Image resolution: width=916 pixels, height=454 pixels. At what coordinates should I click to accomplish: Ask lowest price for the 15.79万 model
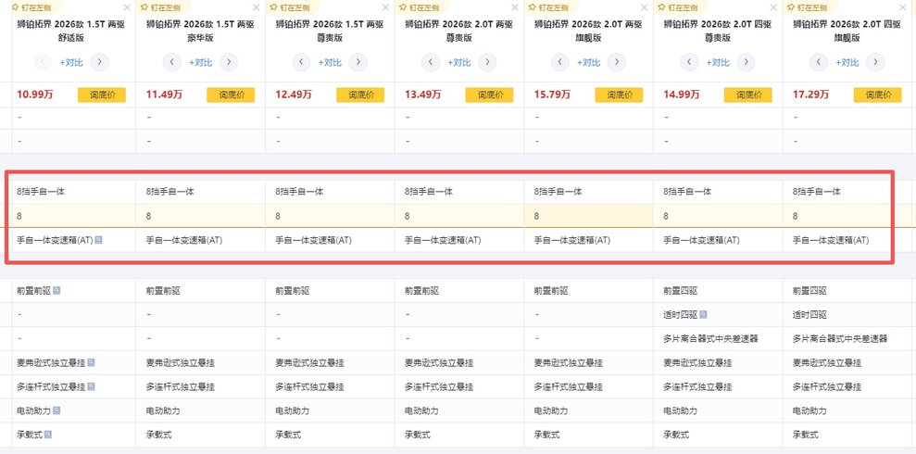click(x=620, y=95)
